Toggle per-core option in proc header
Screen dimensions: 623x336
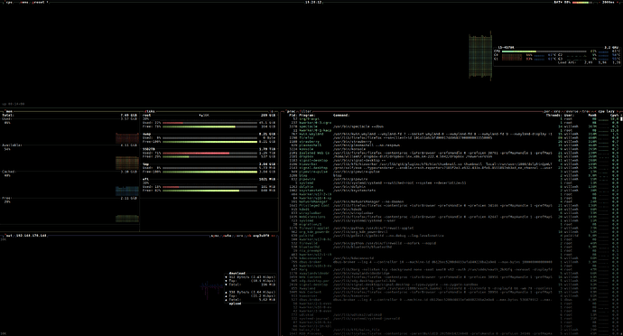click(x=553, y=111)
